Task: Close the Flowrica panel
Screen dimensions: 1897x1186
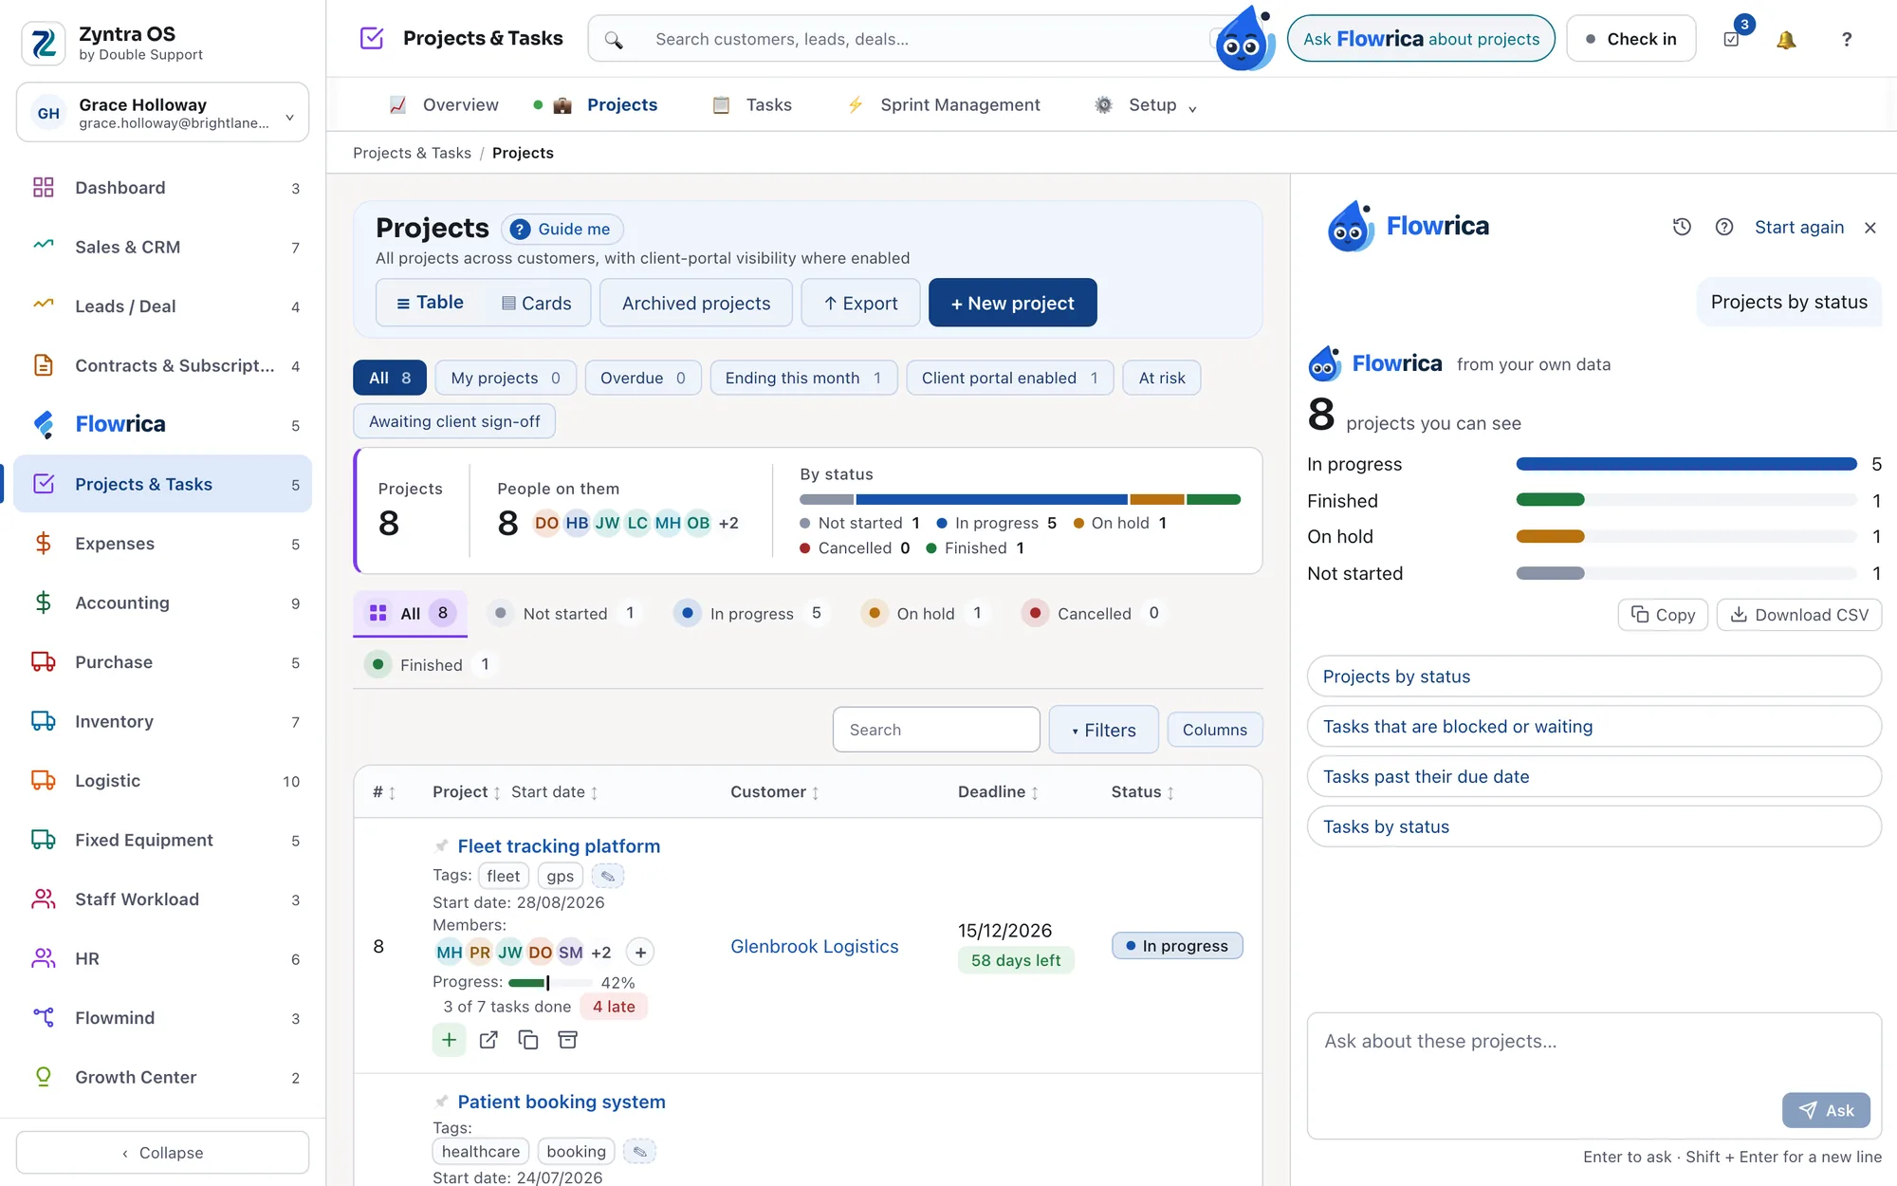Action: pyautogui.click(x=1870, y=228)
